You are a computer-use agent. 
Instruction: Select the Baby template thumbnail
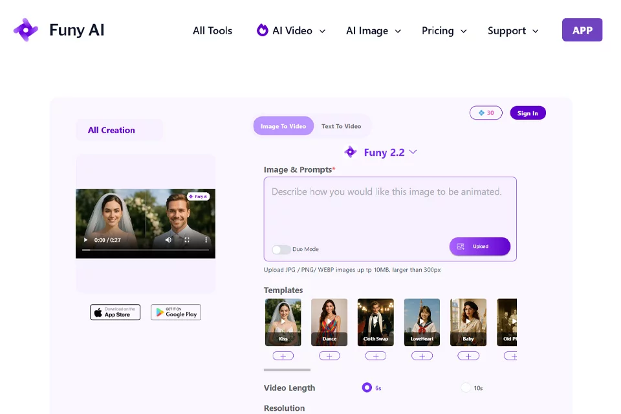pyautogui.click(x=468, y=322)
